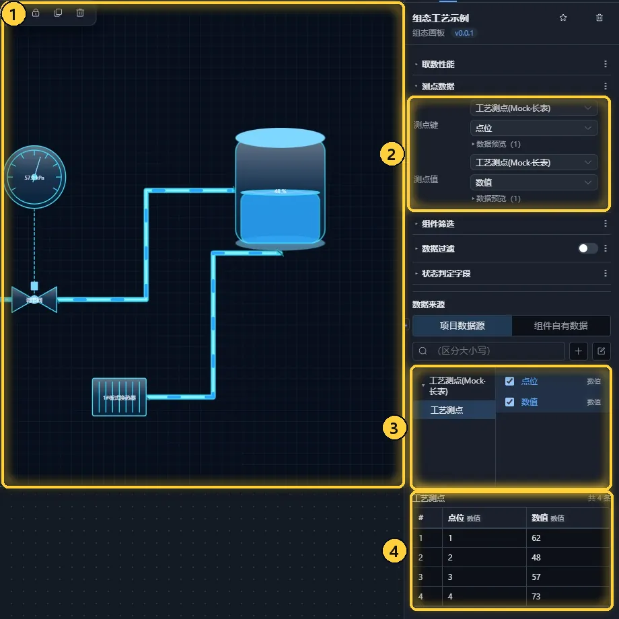Open the 测点键 data source dropdown
619x619 pixels.
tap(534, 108)
